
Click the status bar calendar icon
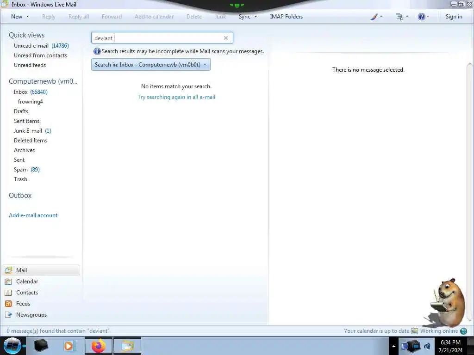coord(414,331)
